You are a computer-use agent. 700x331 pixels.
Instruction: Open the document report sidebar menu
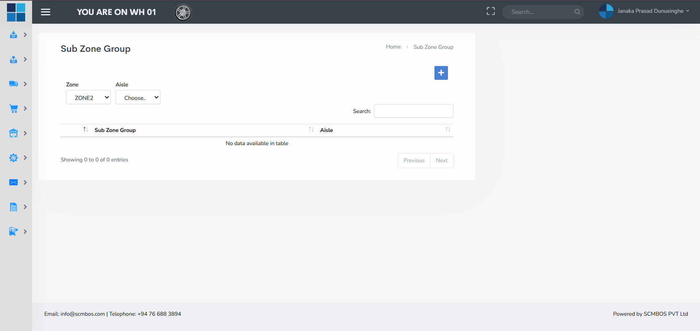13,207
